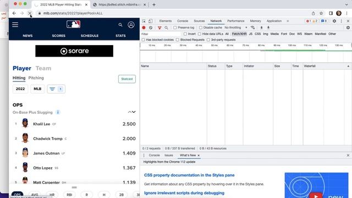Open drawer more options menu
This screenshot has width=352, height=198.
pyautogui.click(x=144, y=155)
